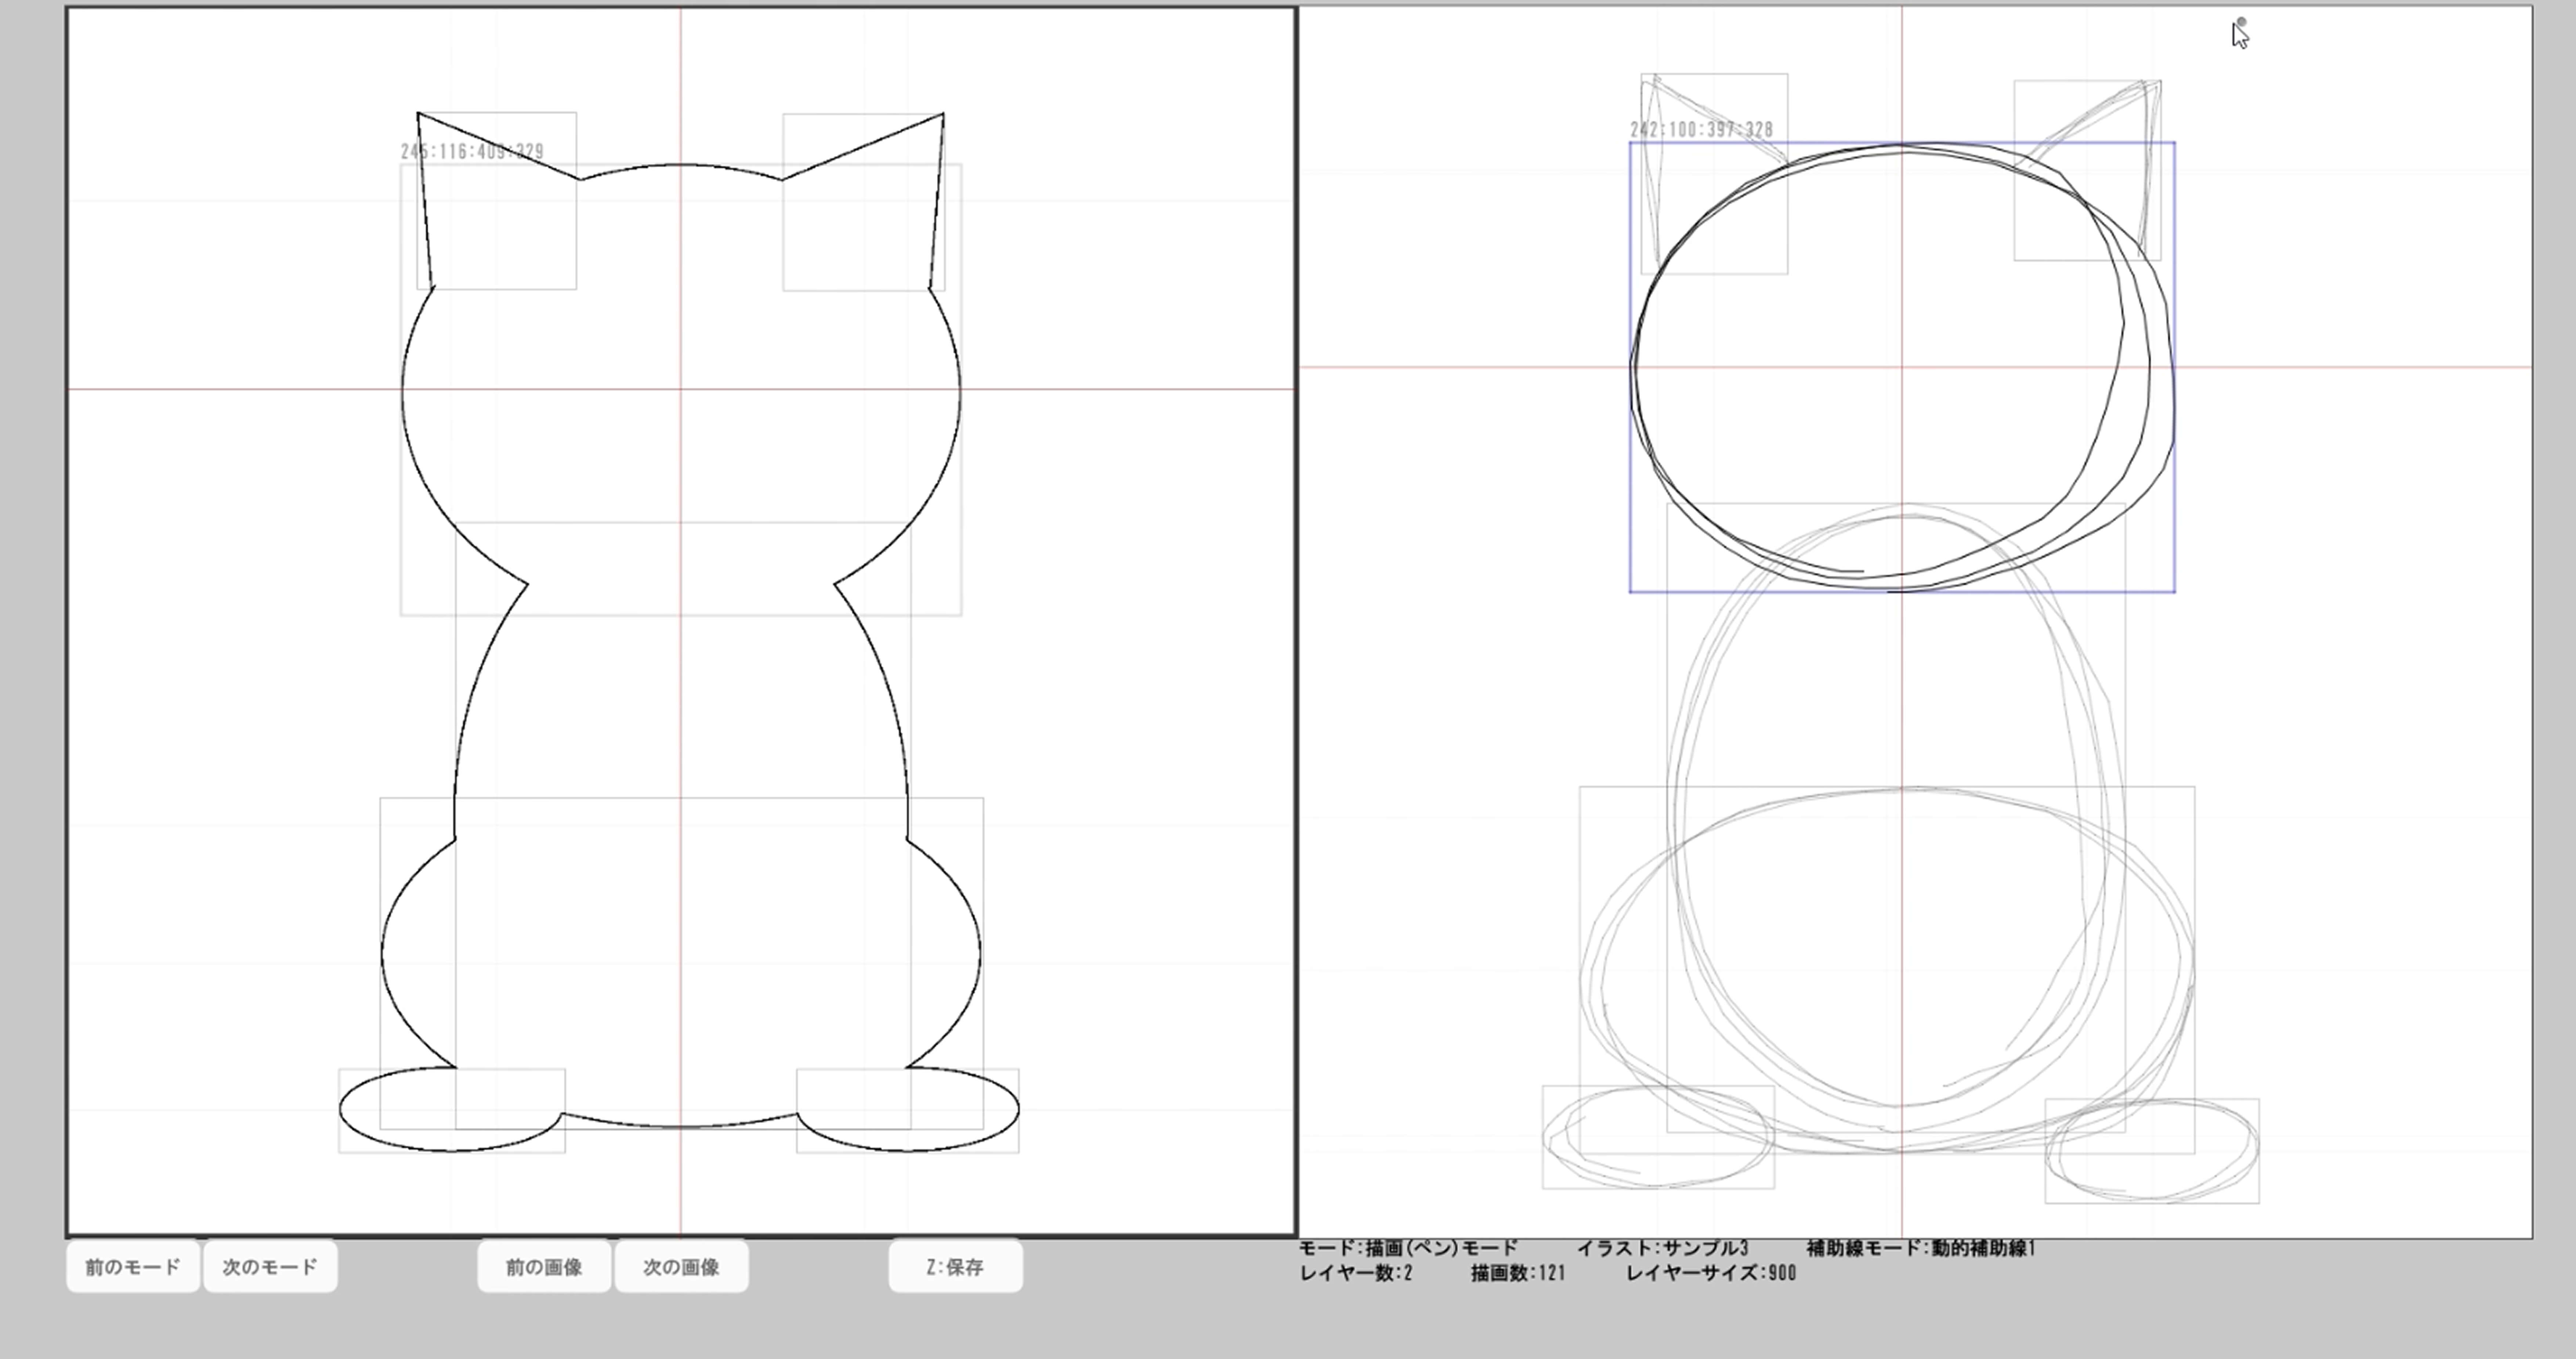The image size is (2576, 1359).
Task: Go to previous image with 前の画像
Action: point(544,1266)
